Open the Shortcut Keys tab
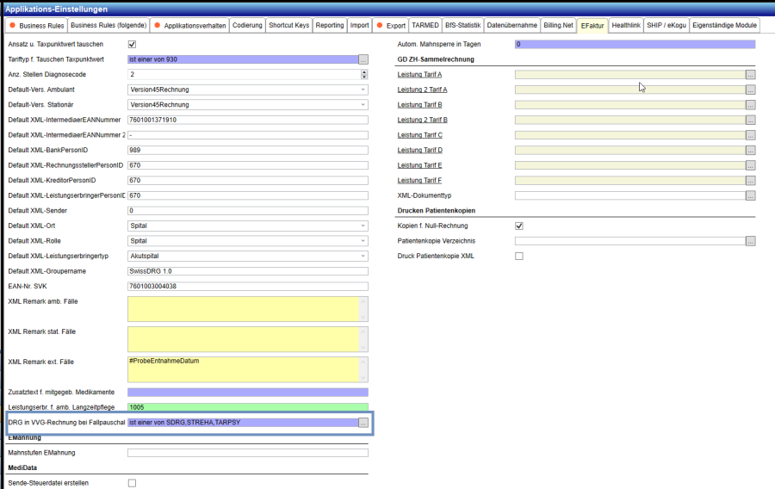 [x=288, y=26]
